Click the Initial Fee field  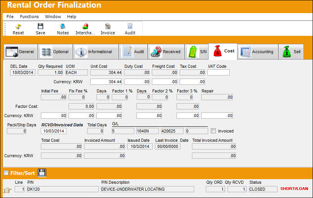(54, 97)
